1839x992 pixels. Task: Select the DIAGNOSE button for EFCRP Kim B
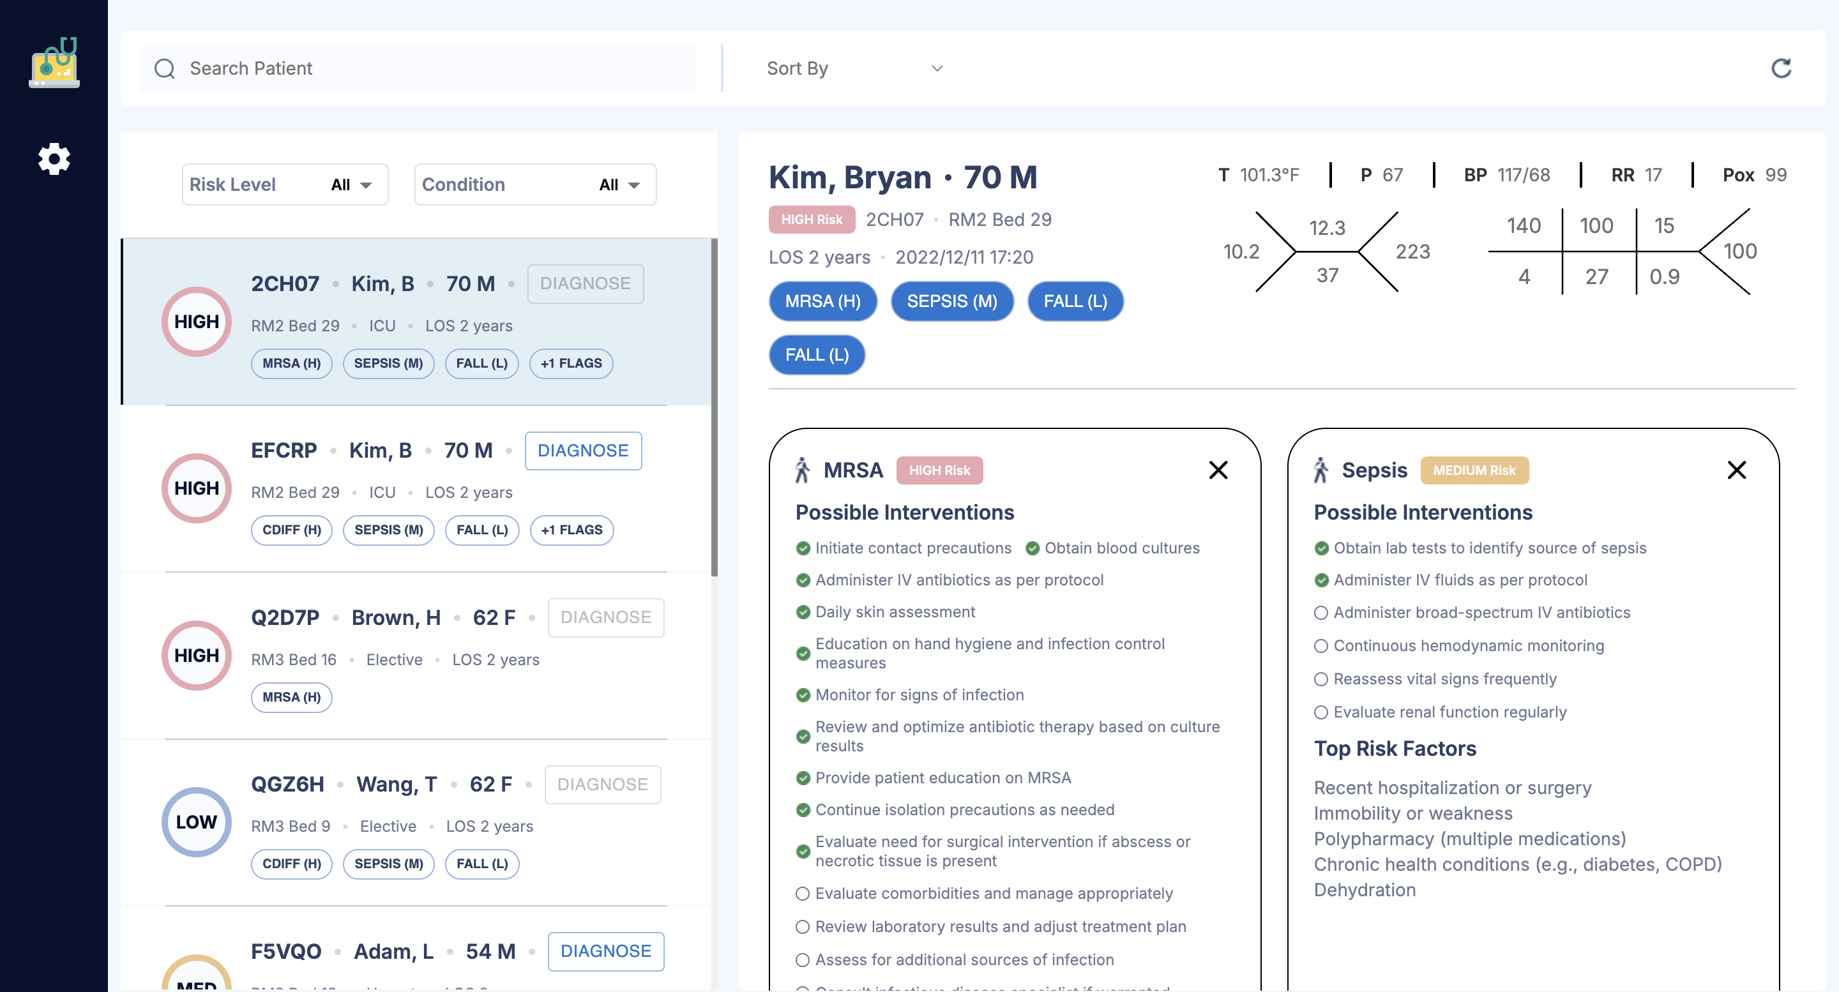click(583, 451)
